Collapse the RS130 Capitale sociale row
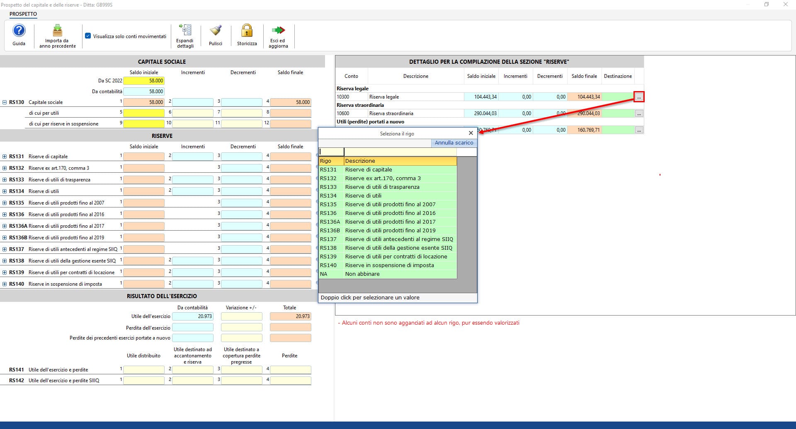Screen dimensions: 796x429 pyautogui.click(x=5, y=102)
